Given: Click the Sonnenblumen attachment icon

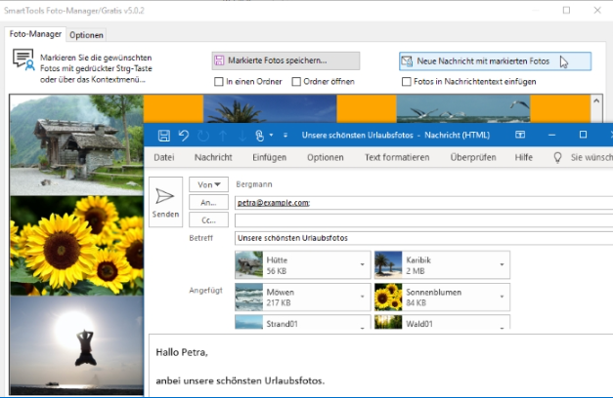Looking at the screenshot, I should click(388, 297).
